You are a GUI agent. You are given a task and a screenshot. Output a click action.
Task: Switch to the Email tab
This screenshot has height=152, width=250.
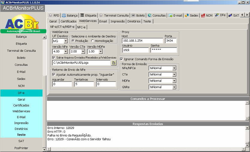coord(103,21)
